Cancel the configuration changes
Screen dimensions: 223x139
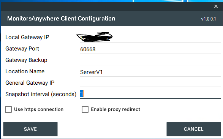[194, 129]
